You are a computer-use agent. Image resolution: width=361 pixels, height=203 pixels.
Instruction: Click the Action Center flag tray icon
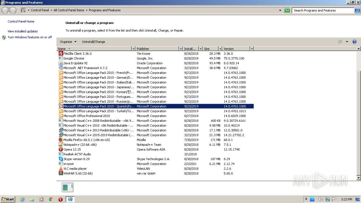click(334, 199)
